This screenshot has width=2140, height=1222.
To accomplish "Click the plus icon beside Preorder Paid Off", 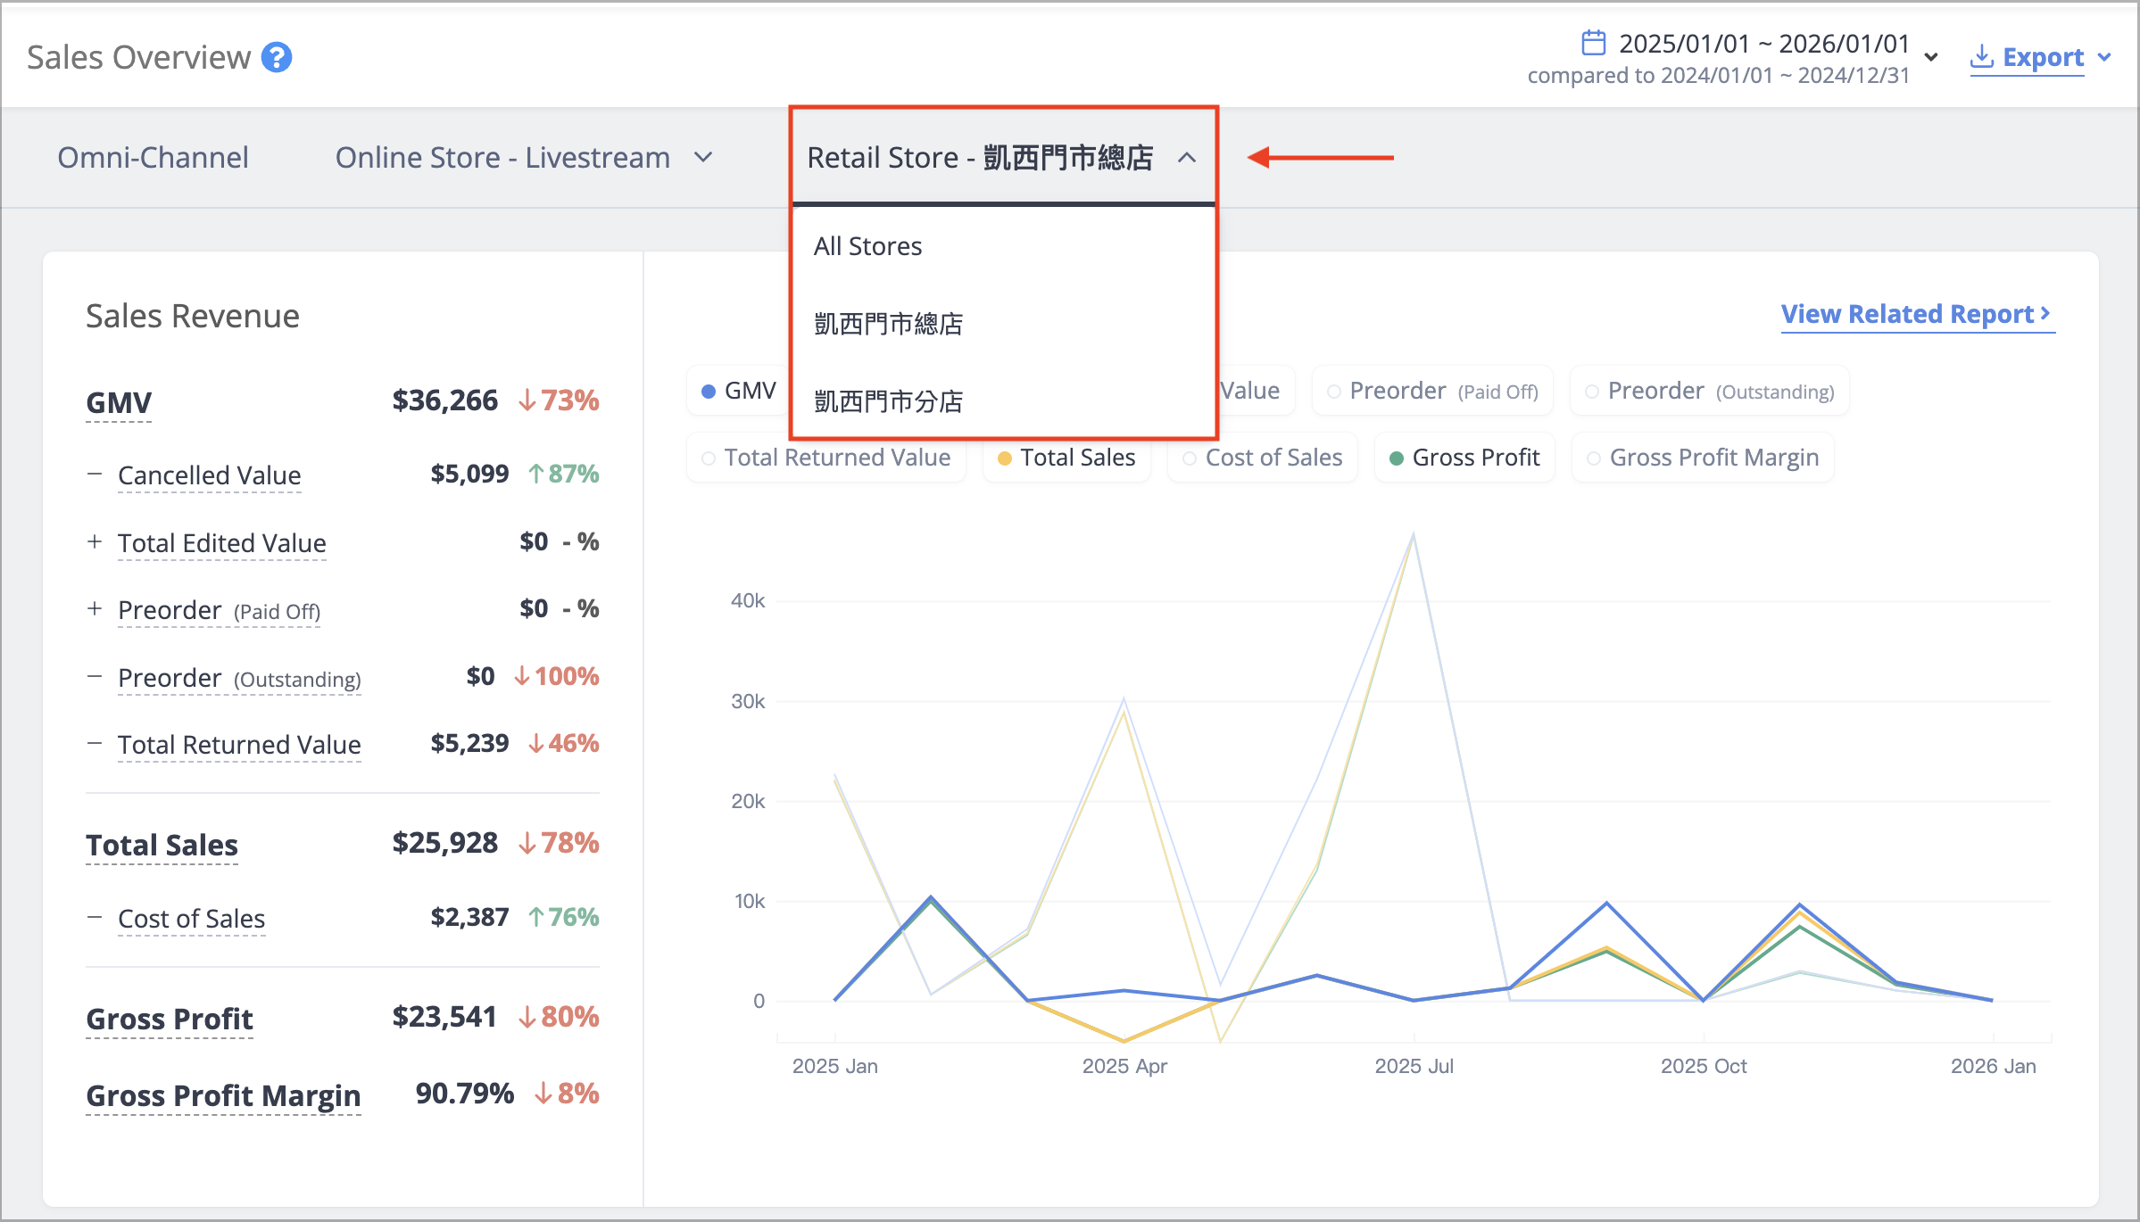I will pyautogui.click(x=95, y=608).
